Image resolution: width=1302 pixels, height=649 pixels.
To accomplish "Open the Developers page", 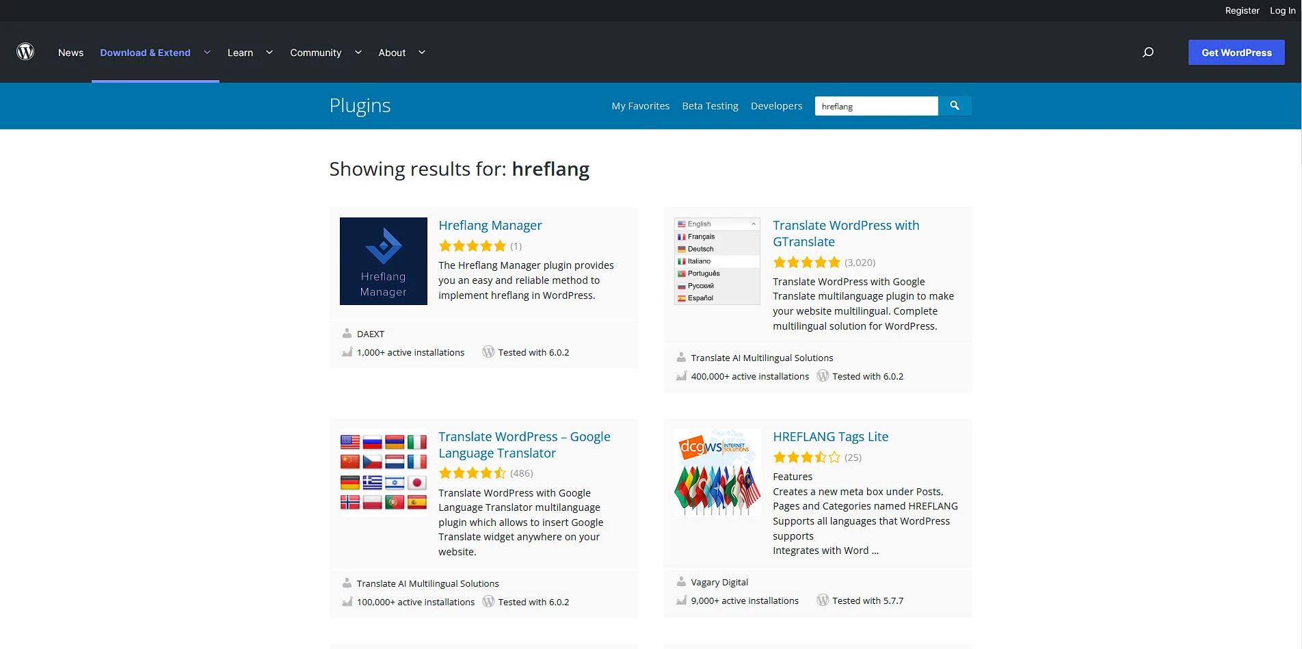I will tap(776, 106).
